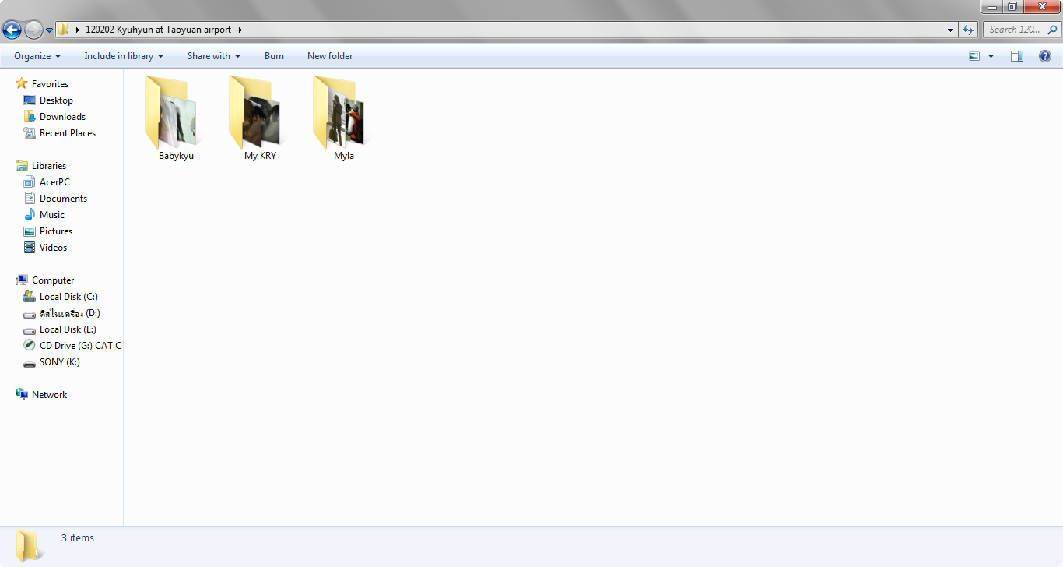Click the Music library note icon
The width and height of the screenshot is (1063, 567).
(x=30, y=215)
